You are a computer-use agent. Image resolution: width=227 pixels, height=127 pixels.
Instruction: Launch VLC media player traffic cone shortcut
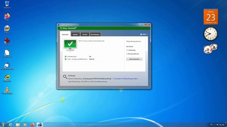7,90
